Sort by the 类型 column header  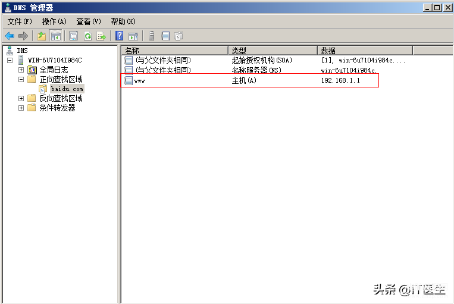point(273,51)
